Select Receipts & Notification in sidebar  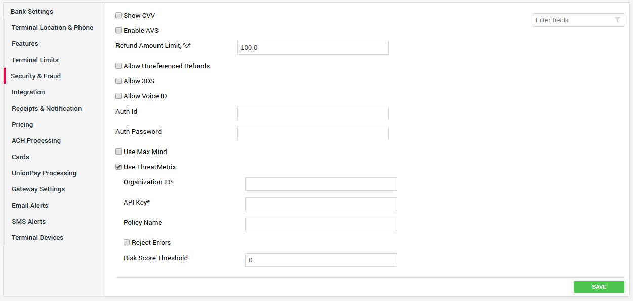pyautogui.click(x=47, y=108)
